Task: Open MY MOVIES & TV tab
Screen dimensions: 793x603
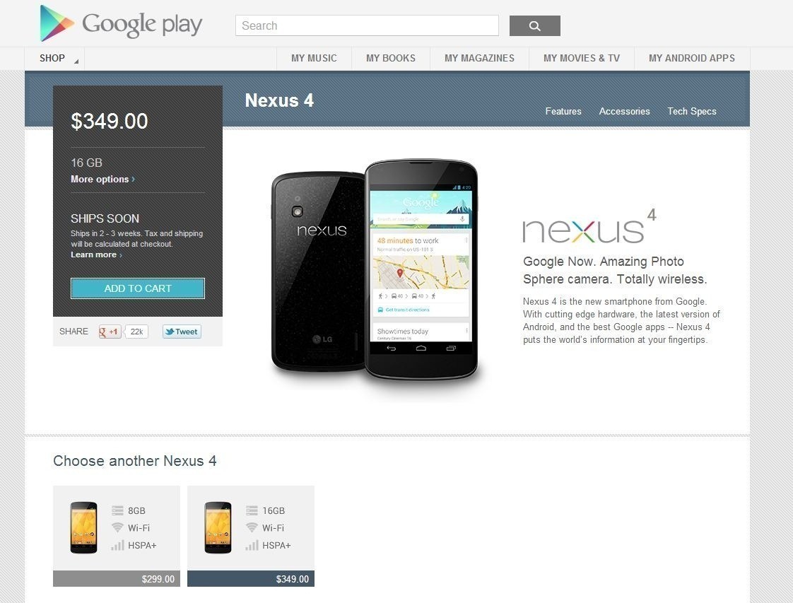Action: [582, 58]
